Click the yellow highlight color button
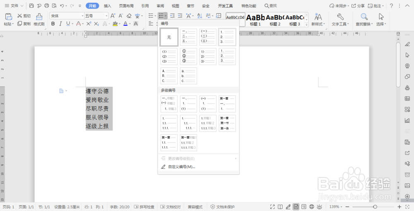Screen dimensions: 414x211 [x=115, y=24]
